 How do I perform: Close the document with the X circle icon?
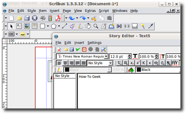(35, 18)
